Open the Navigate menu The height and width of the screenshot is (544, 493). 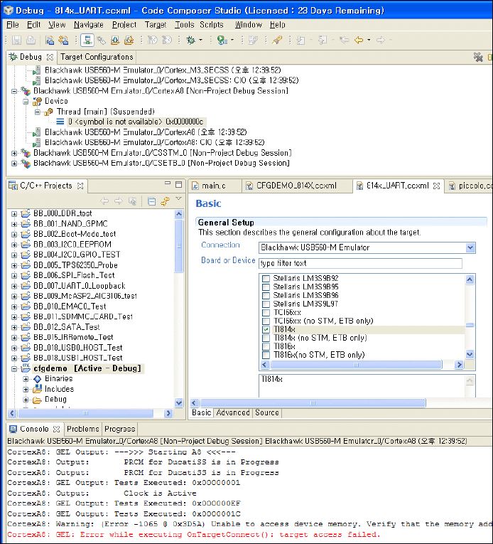89,25
